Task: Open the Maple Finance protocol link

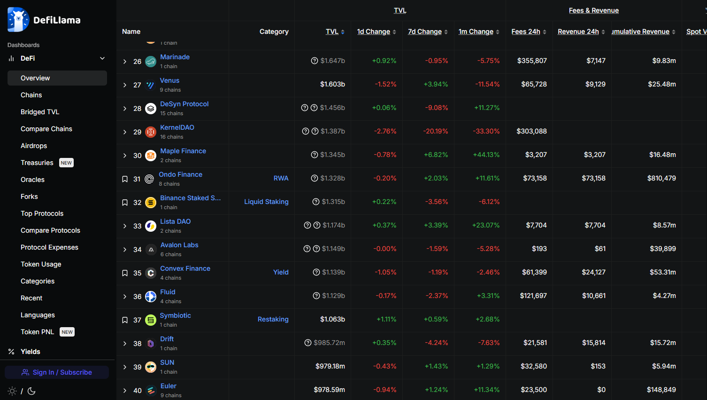Action: pos(183,151)
